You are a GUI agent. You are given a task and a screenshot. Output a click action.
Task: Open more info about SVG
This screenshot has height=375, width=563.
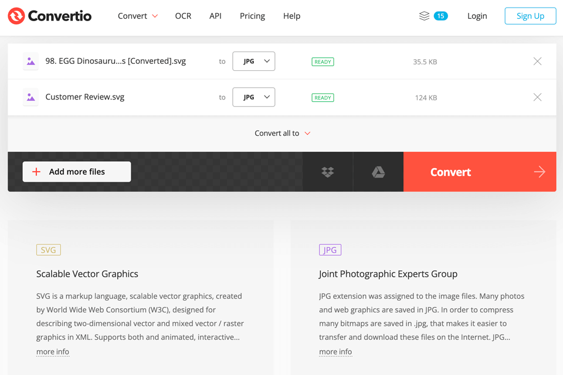(53, 352)
